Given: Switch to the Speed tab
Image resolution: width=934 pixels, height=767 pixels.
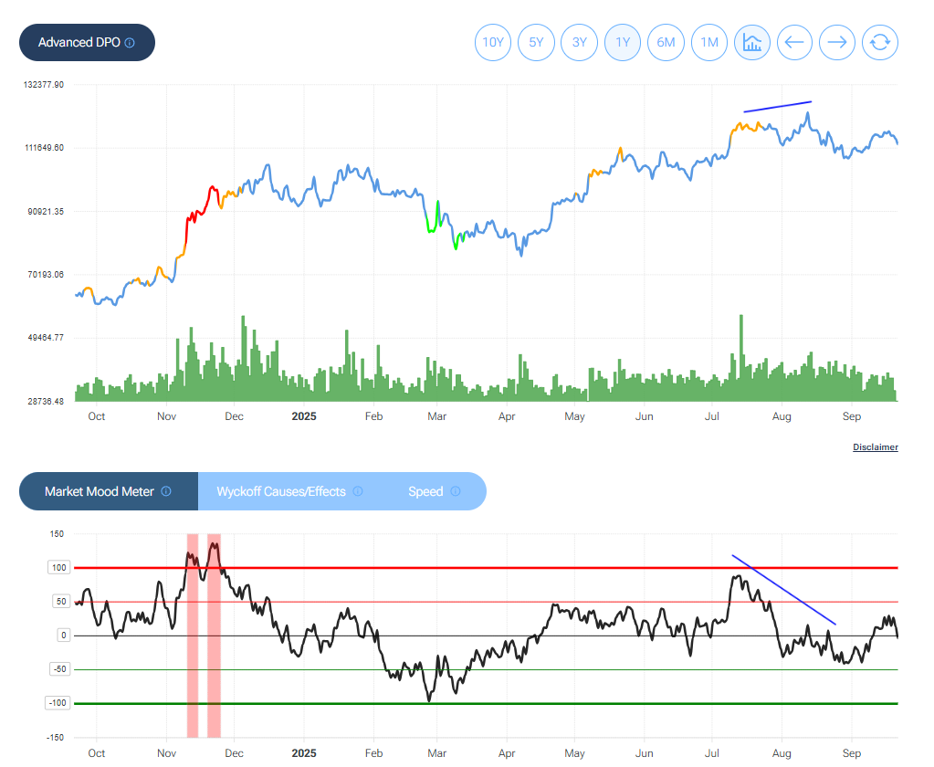Looking at the screenshot, I should pos(435,491).
